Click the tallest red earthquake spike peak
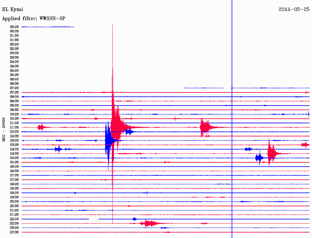This screenshot has width=312, height=238. click(113, 25)
